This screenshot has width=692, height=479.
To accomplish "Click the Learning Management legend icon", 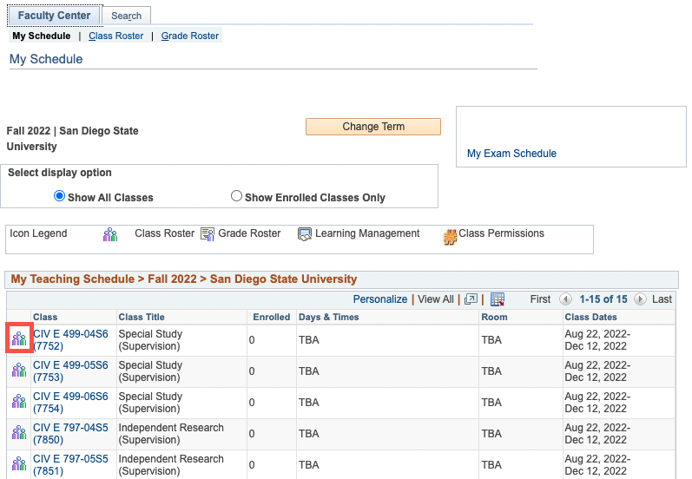I will [305, 234].
